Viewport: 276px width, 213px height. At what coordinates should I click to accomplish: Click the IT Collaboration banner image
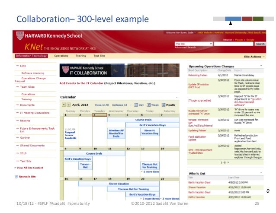(119, 70)
